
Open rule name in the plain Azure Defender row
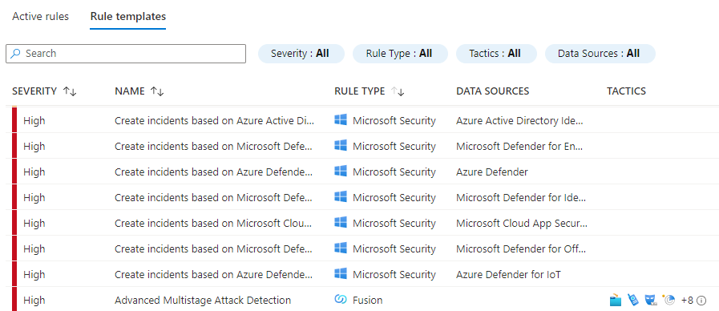pyautogui.click(x=214, y=172)
